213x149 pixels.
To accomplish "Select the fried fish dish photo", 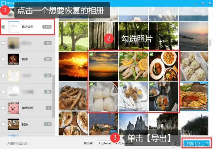I will pos(73,96).
